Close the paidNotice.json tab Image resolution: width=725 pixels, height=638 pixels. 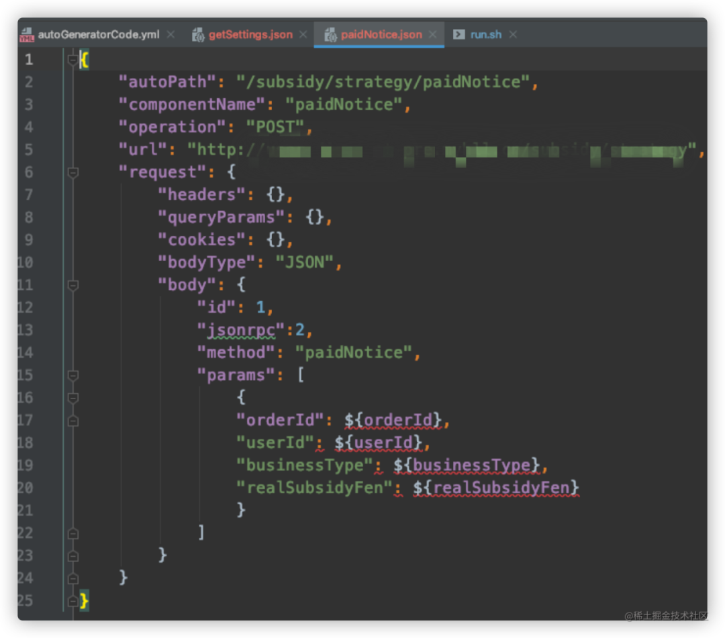pyautogui.click(x=432, y=35)
